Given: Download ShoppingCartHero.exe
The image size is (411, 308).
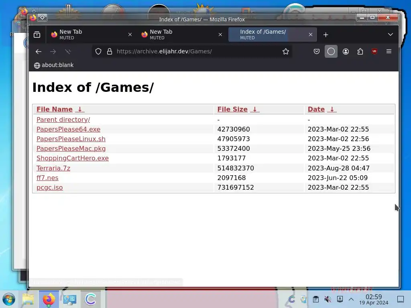Looking at the screenshot, I should [x=73, y=158].
